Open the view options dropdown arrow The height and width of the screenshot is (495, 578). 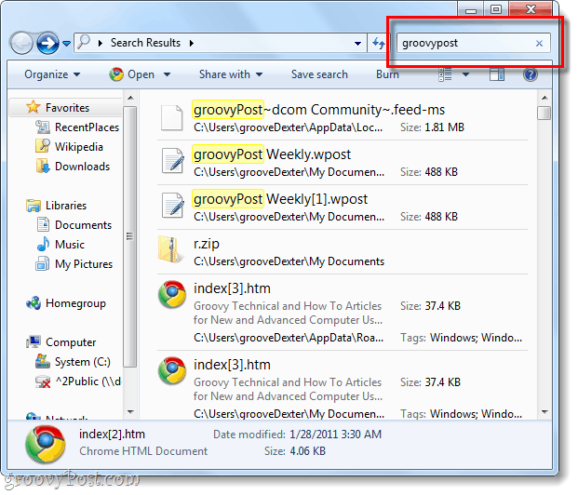coord(465,74)
